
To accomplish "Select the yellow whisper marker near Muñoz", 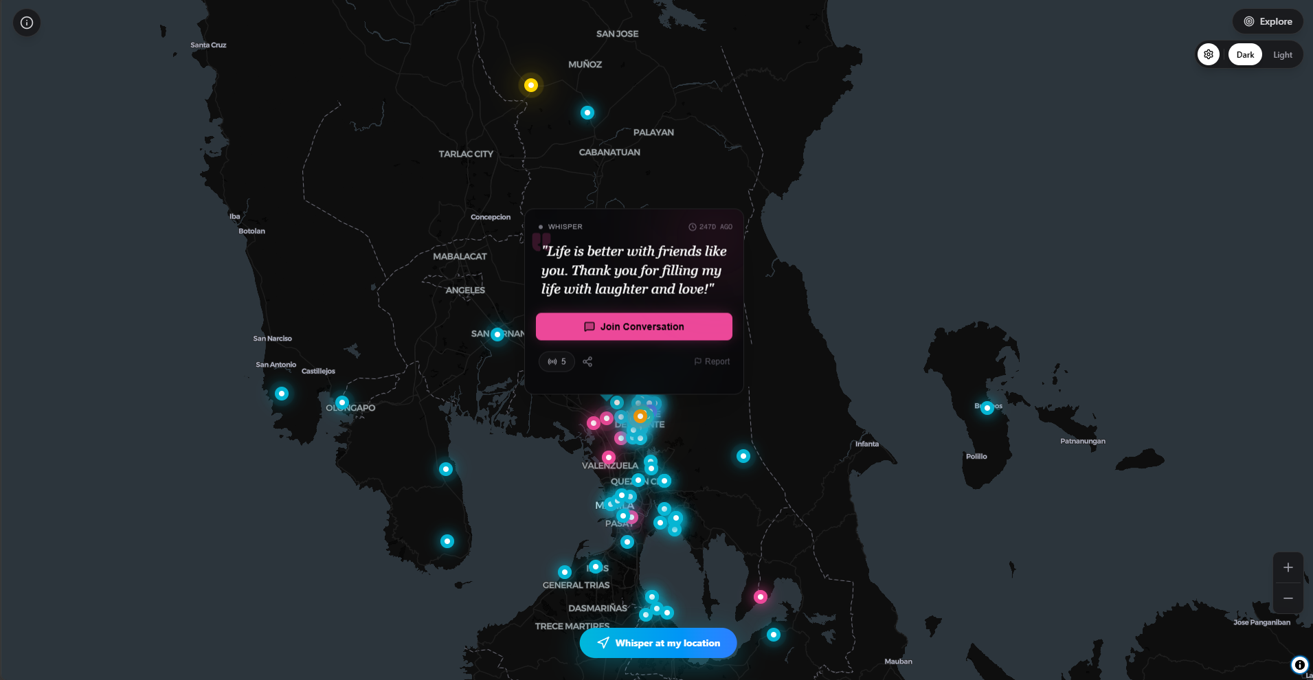I will pyautogui.click(x=530, y=85).
